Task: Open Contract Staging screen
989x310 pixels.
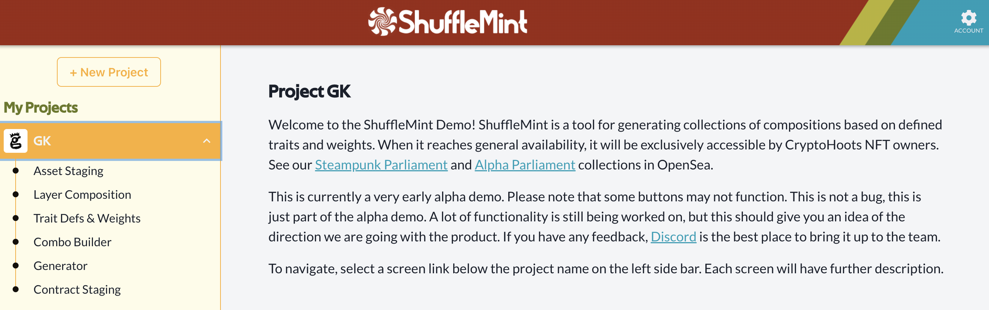Action: click(77, 289)
